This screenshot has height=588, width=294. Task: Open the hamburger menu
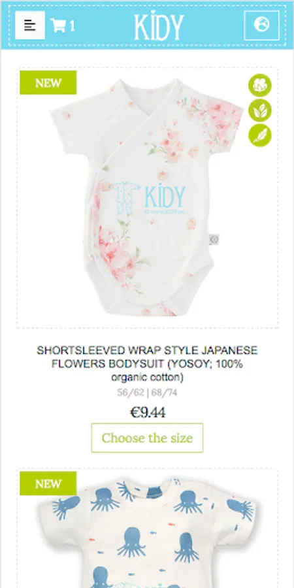[x=30, y=25]
